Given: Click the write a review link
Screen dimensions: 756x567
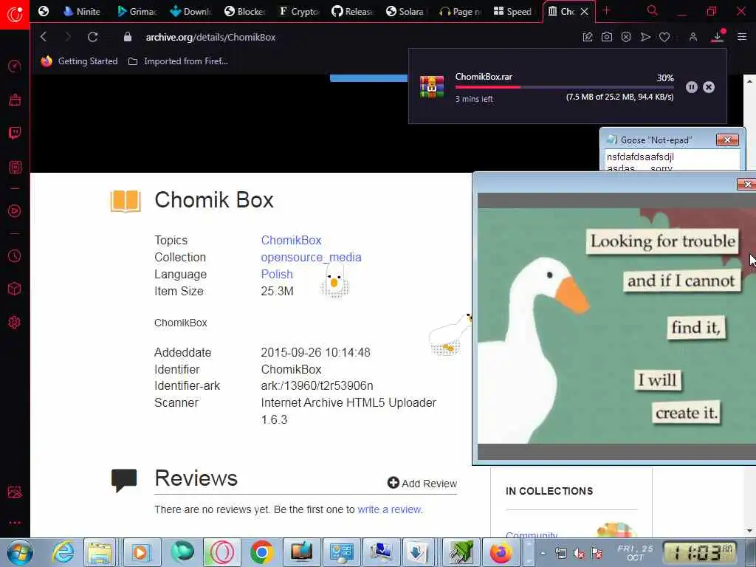Looking at the screenshot, I should coord(390,509).
